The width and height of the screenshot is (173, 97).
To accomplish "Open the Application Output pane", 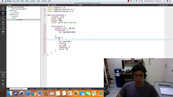I will pyautogui.click(x=52, y=89).
